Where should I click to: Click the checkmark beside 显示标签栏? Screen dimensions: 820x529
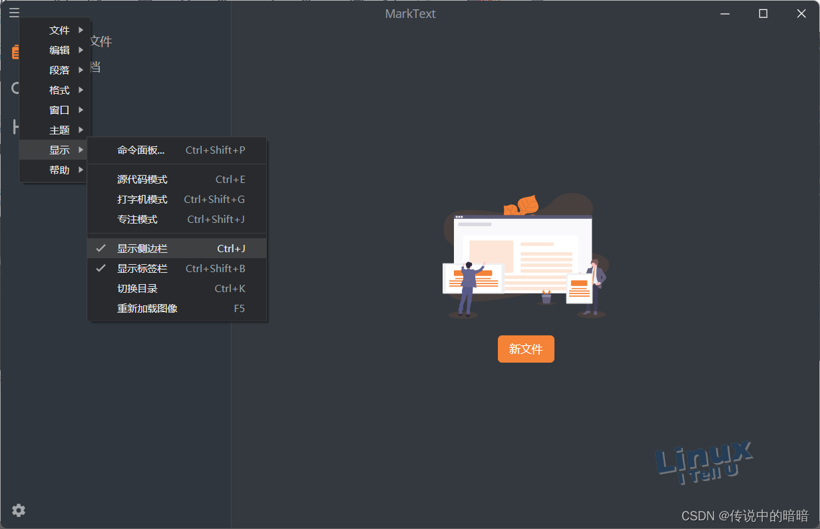101,268
